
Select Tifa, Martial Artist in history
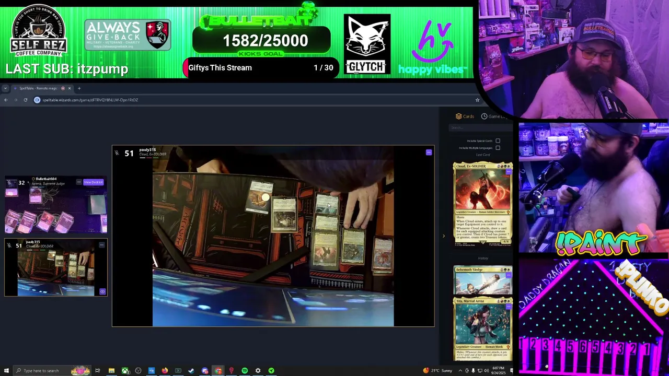pos(483,329)
